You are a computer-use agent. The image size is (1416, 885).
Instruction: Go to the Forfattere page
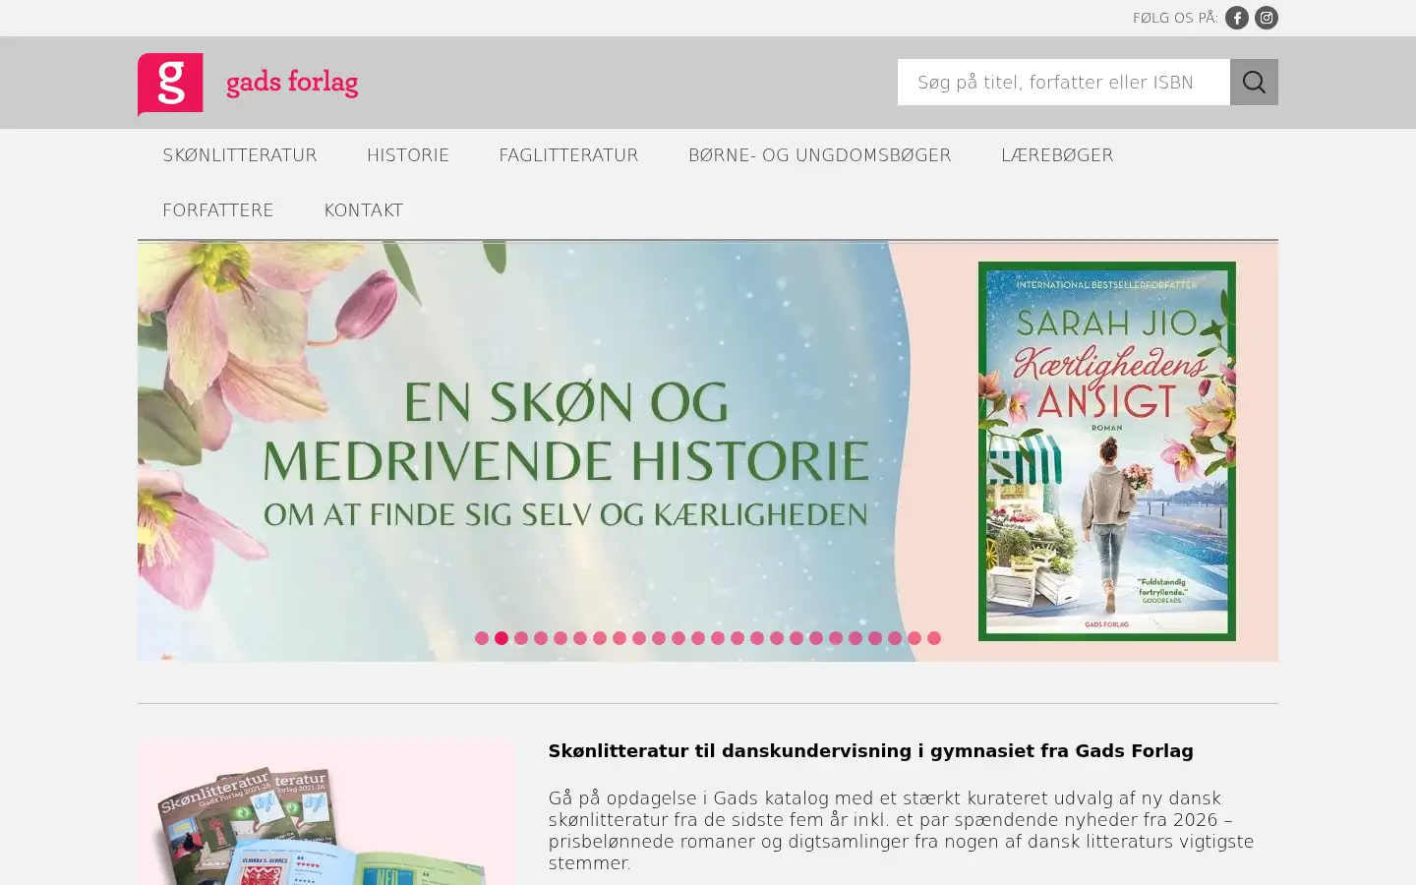(218, 210)
